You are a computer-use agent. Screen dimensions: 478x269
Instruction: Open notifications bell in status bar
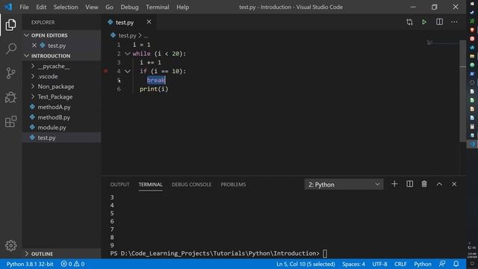pos(456,264)
